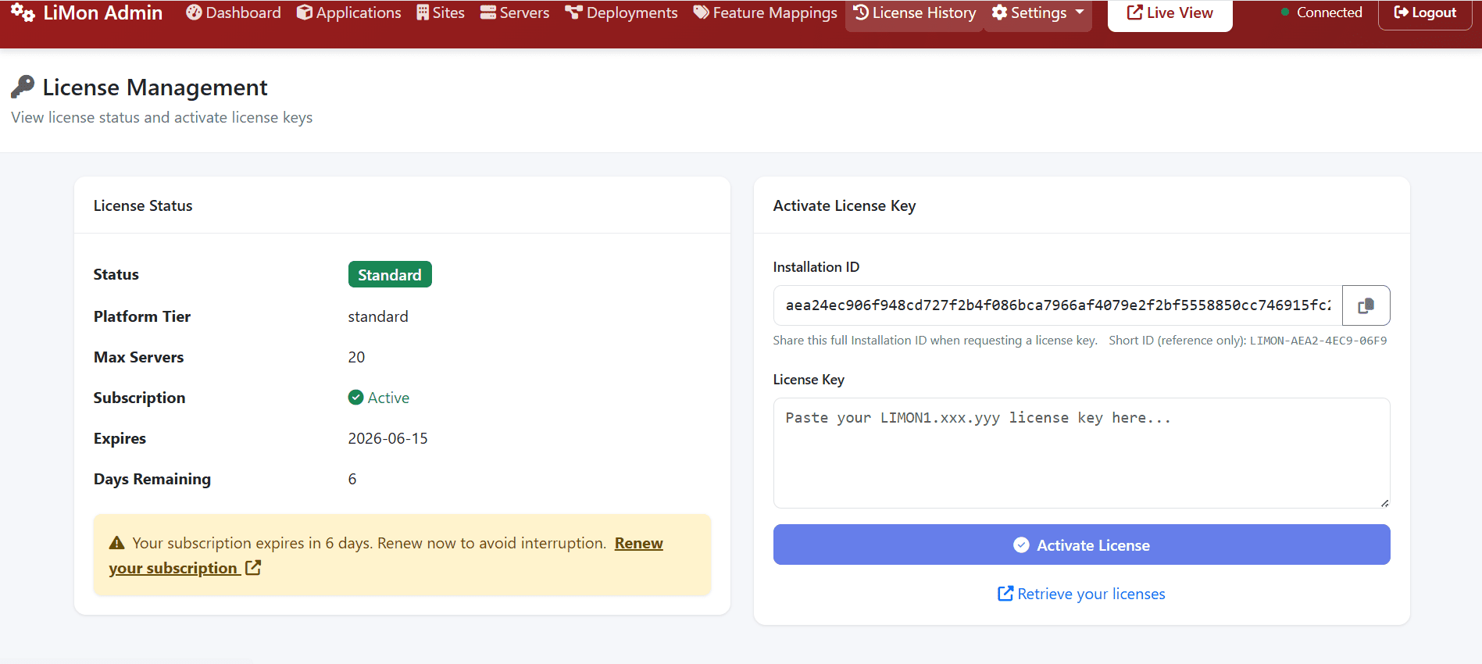Open the Applications menu item
The width and height of the screenshot is (1482, 664).
click(348, 12)
